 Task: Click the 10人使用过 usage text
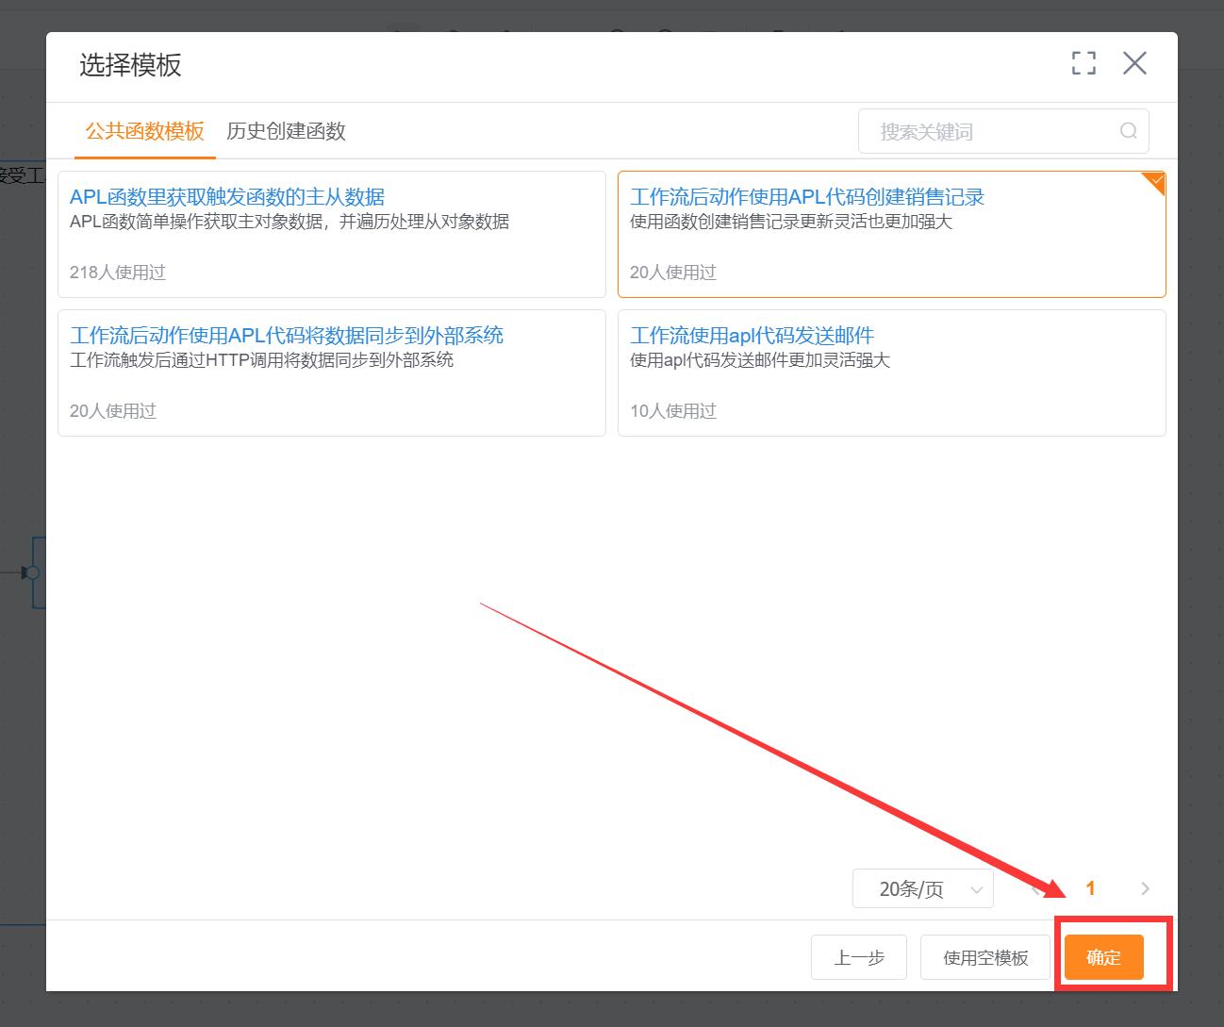click(673, 410)
